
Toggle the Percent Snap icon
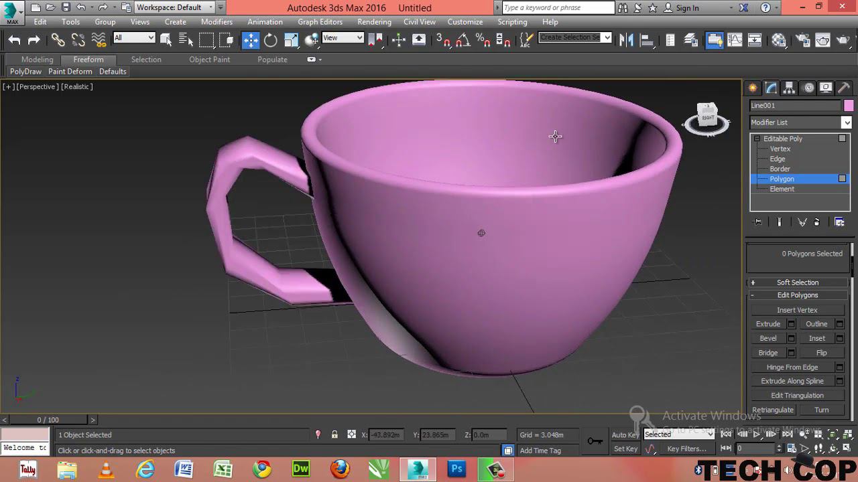(483, 40)
